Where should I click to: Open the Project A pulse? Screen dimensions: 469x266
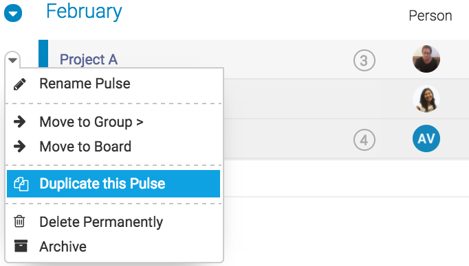[x=89, y=60]
